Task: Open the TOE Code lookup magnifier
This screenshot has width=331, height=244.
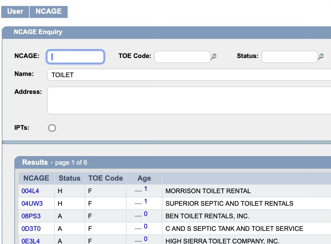Action: [214, 56]
